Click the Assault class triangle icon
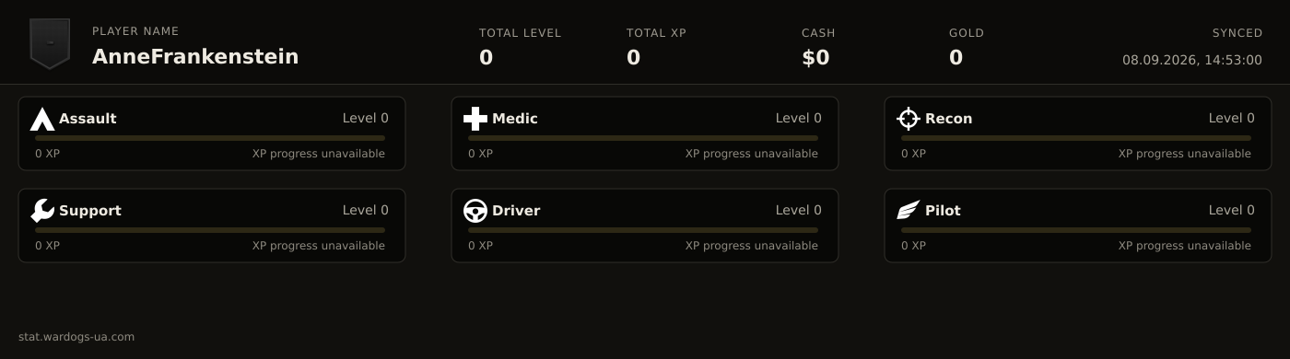The image size is (1290, 359). point(42,119)
